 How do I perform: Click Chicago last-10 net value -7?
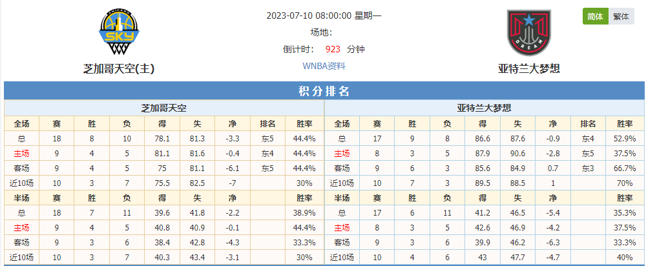point(233,183)
